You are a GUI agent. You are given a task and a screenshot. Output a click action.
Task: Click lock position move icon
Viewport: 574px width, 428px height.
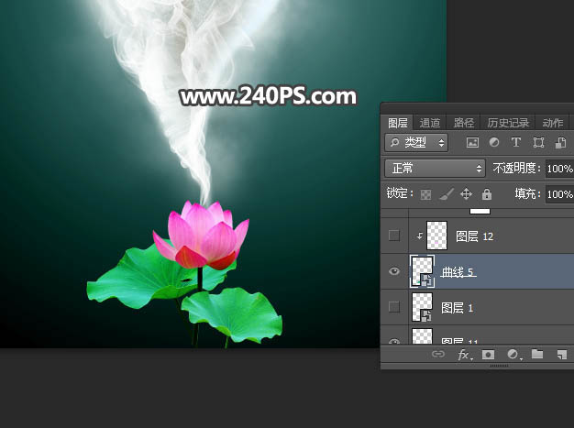tap(466, 194)
